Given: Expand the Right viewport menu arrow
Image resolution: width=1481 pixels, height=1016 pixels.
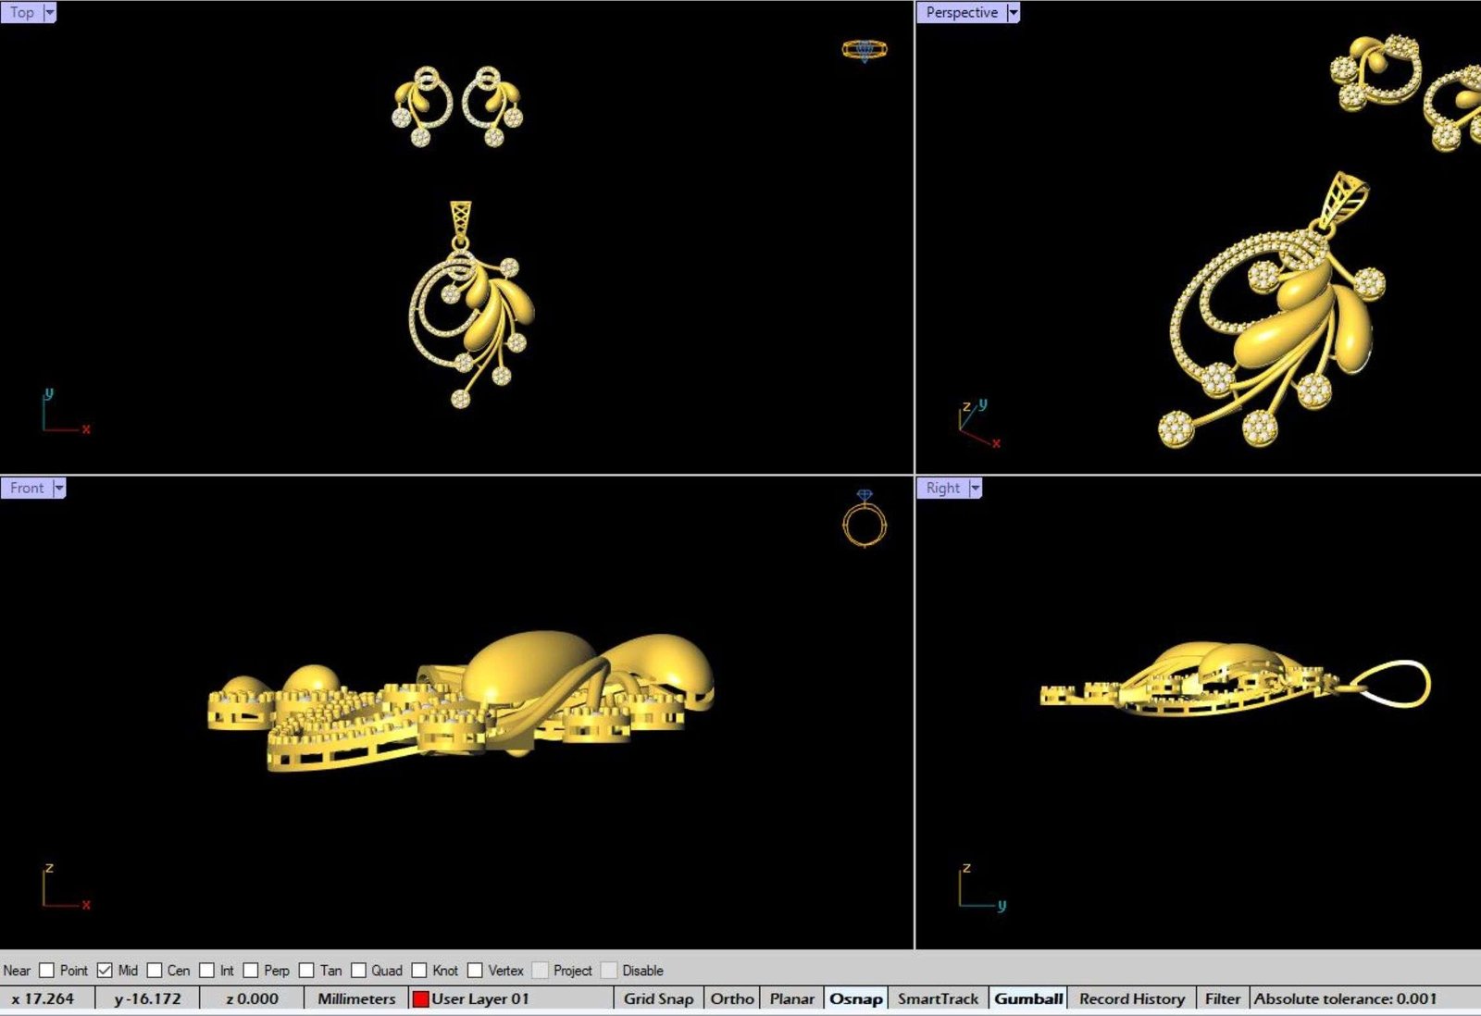Looking at the screenshot, I should coord(975,488).
